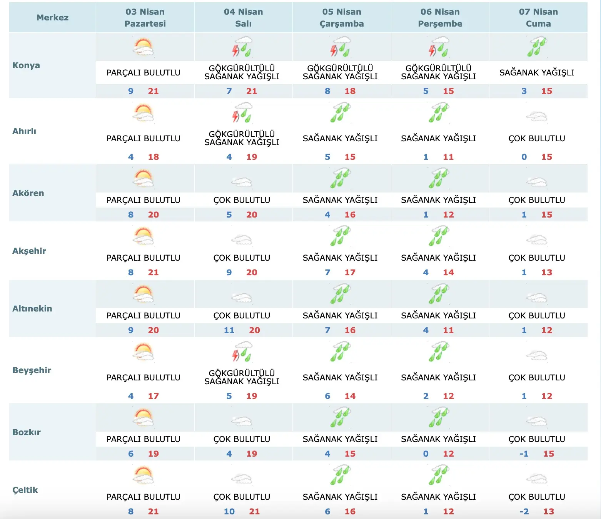Click Beyşehir's thunderstorm icon for 04 Nisan
This screenshot has width=601, height=519.
click(x=242, y=352)
